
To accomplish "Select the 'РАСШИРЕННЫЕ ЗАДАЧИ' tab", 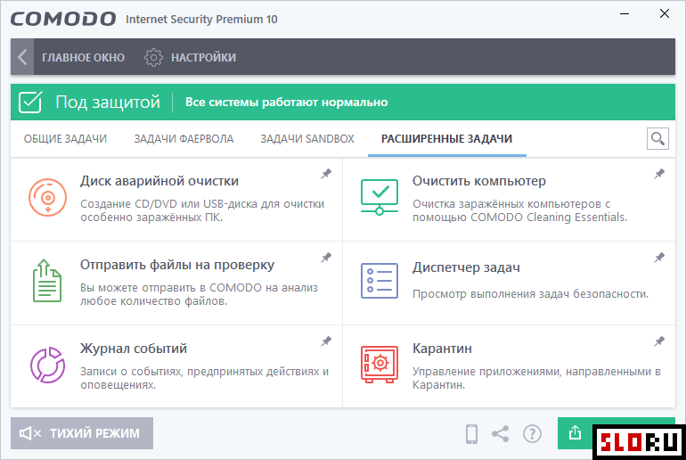I will (x=446, y=139).
